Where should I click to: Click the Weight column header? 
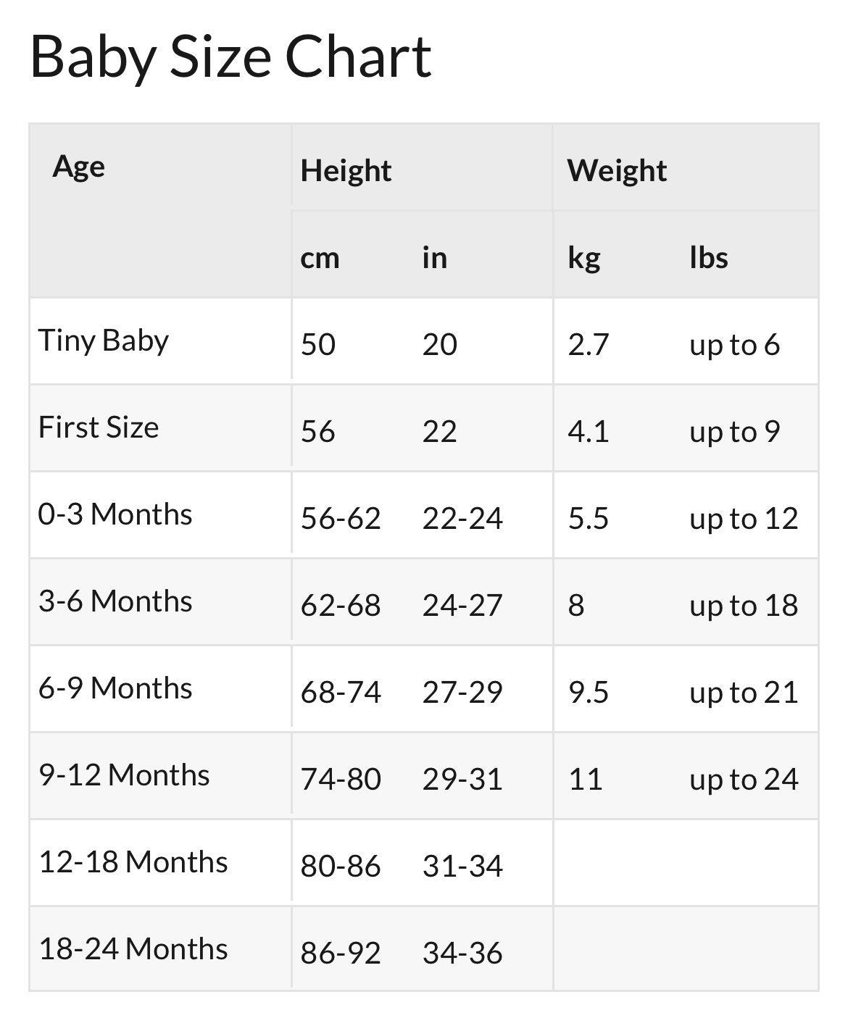tap(617, 171)
